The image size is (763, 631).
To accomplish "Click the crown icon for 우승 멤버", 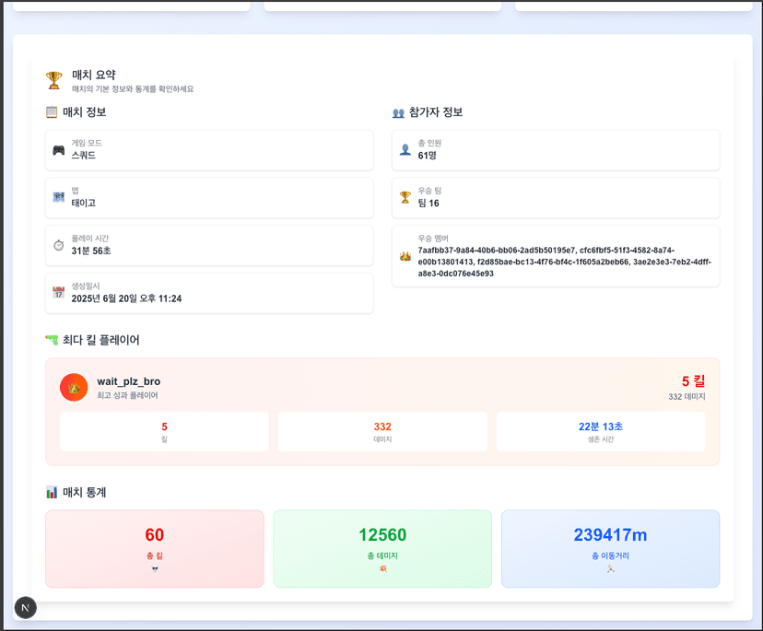I will pyautogui.click(x=405, y=256).
